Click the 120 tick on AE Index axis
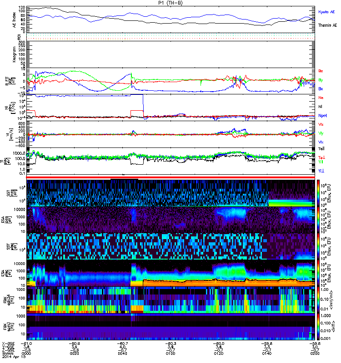The image size is (341, 363). point(22,7)
